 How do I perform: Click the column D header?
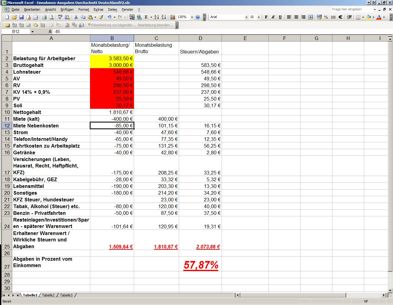pyautogui.click(x=200, y=38)
